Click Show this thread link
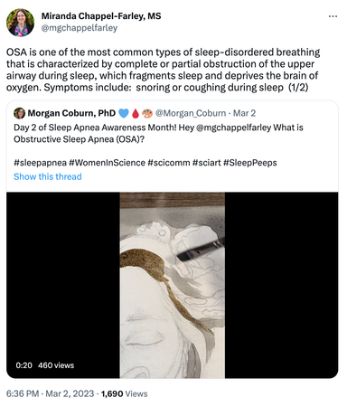347x407 pixels. (48, 176)
